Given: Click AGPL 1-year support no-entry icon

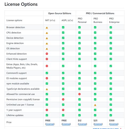Looking at the screenshot, I should tap(63, 110).
